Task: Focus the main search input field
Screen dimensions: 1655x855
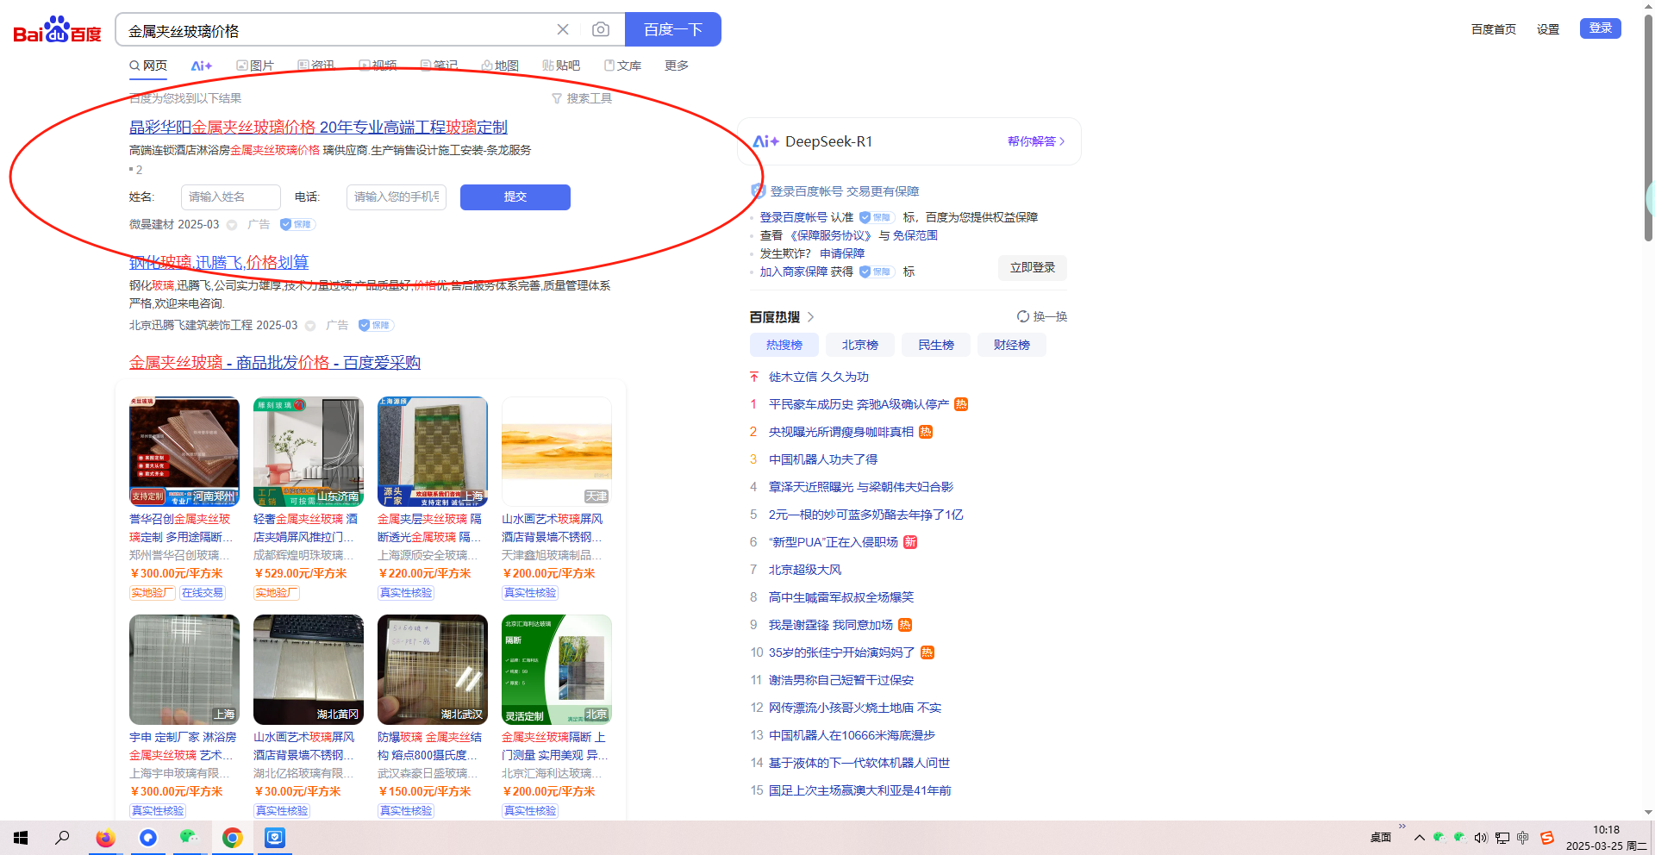Action: pos(336,30)
